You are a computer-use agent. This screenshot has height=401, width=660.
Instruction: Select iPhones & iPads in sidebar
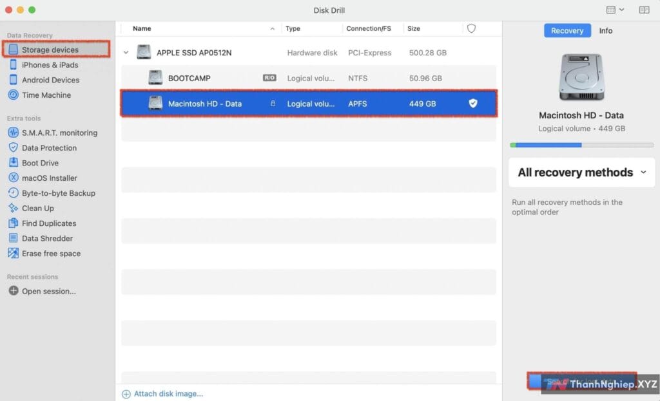[x=50, y=65]
